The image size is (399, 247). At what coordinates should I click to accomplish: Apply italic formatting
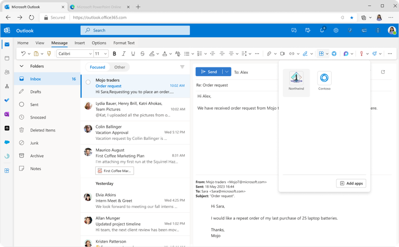click(124, 54)
